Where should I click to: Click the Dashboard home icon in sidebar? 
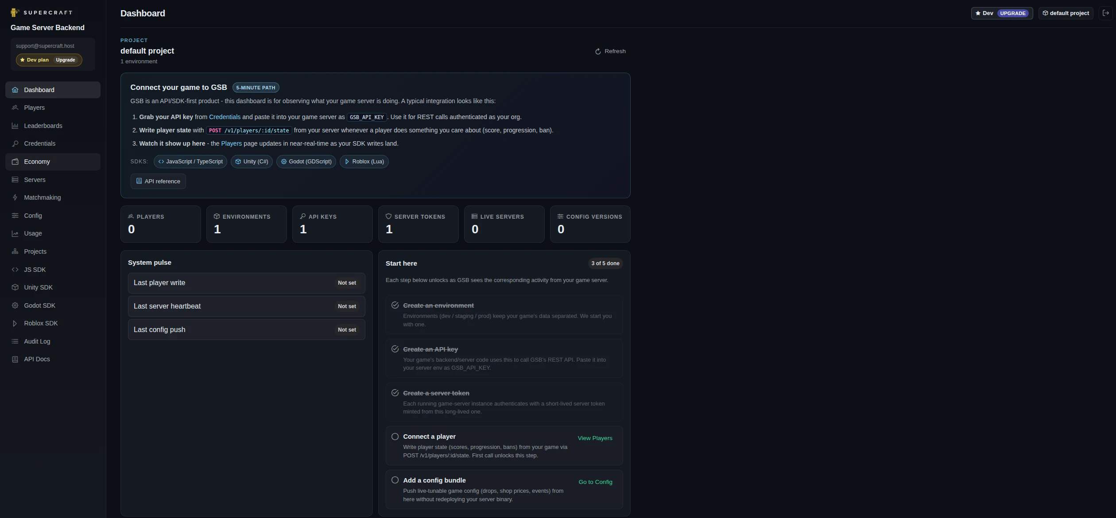(x=15, y=90)
